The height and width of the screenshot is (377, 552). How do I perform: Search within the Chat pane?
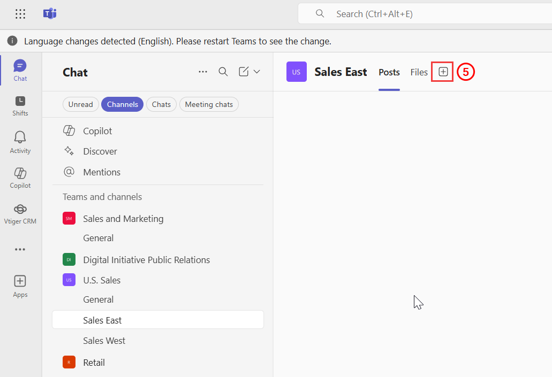click(x=223, y=72)
